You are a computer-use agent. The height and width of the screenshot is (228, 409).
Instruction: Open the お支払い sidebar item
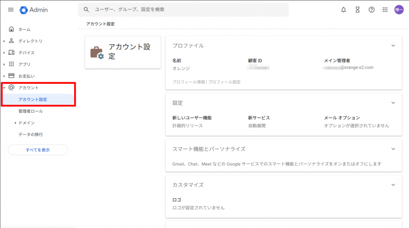[27, 76]
